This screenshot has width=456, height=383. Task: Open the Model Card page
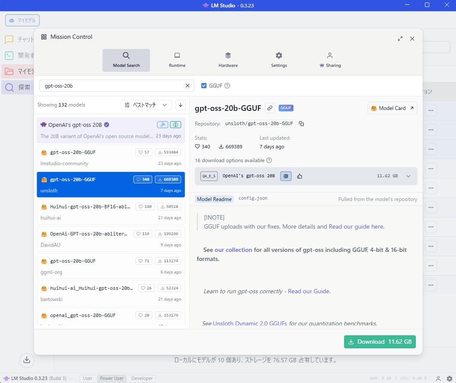coord(392,108)
